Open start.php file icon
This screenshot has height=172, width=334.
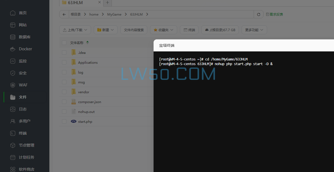tap(73, 121)
